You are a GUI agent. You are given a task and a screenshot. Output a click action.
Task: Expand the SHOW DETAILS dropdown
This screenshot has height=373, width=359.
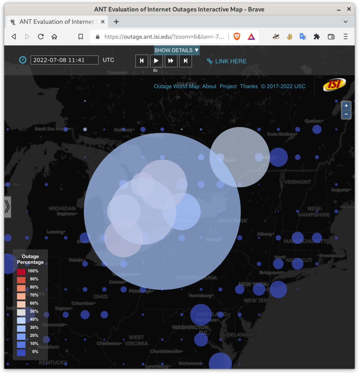[177, 50]
